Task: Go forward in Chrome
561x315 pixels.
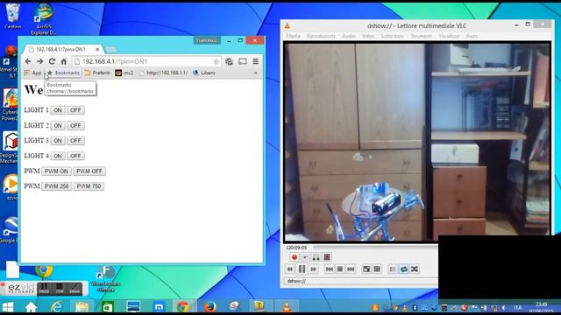Action: (40, 61)
